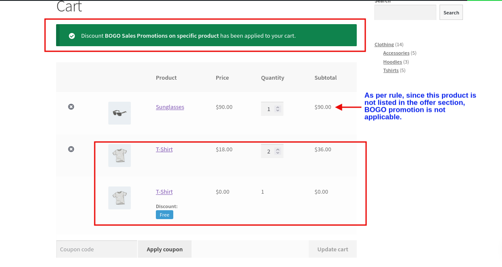Increase T-Shirt quantity with up arrow
Image resolution: width=502 pixels, height=267 pixels.
(x=278, y=149)
